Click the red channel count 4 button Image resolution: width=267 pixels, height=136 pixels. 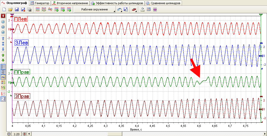(3, 16)
